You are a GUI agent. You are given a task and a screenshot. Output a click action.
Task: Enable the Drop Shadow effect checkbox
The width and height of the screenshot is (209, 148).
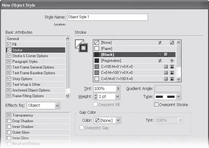pyautogui.click(x=9, y=121)
